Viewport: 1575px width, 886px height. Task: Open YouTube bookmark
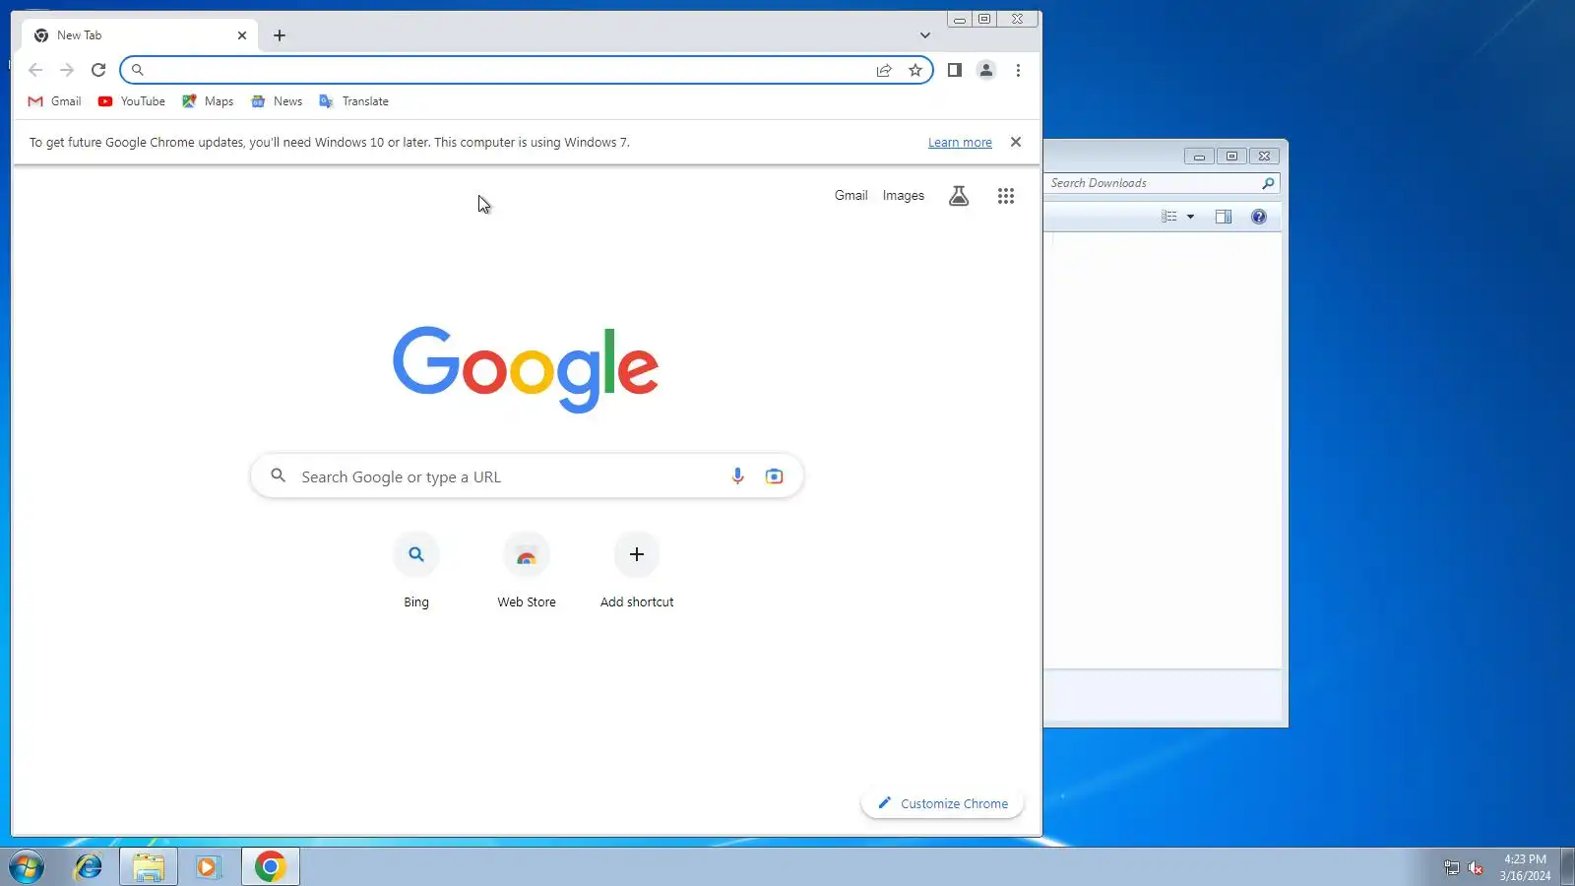coord(132,101)
